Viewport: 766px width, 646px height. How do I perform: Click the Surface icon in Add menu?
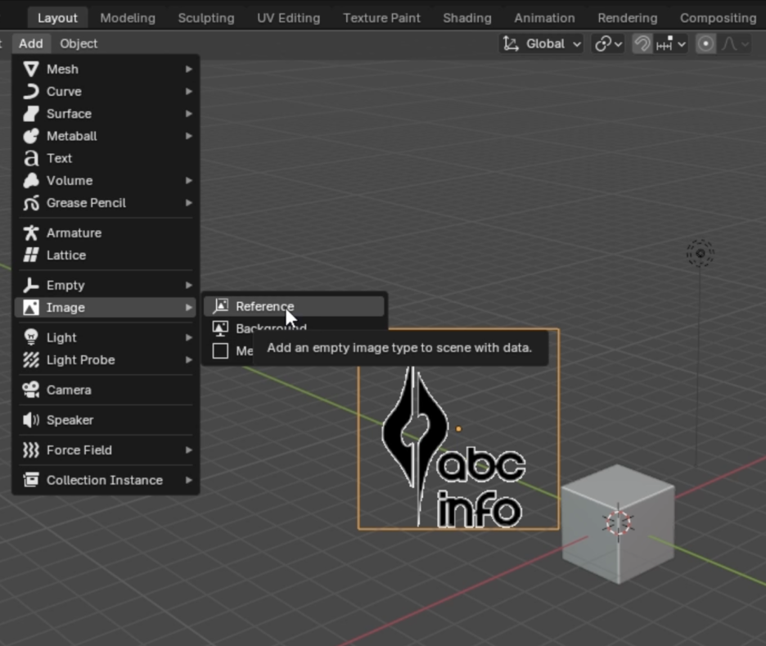31,114
